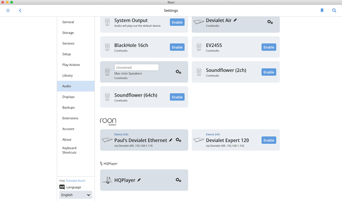The width and height of the screenshot is (342, 201).
Task: Open Device Info for Paul's Devialet Ethernet
Action: [121, 134]
